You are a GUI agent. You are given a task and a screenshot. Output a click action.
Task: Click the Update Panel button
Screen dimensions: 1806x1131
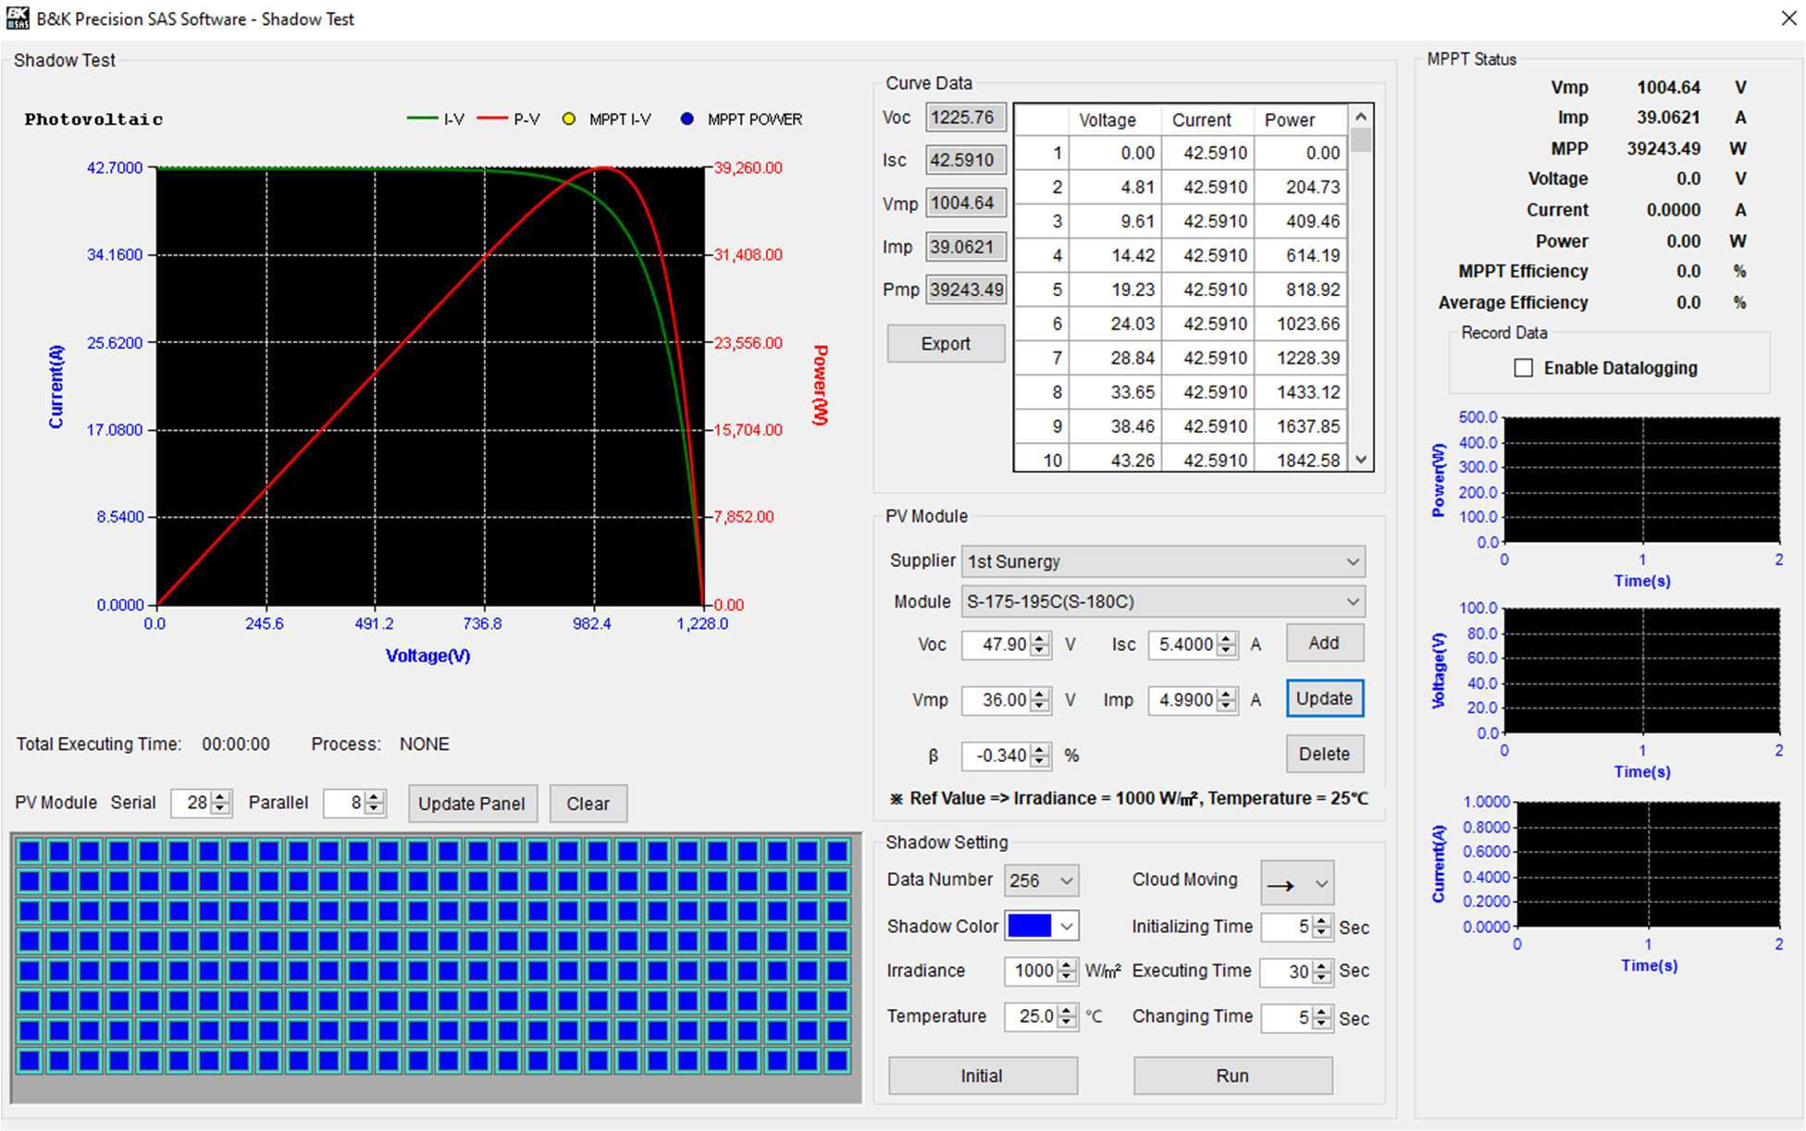click(472, 804)
